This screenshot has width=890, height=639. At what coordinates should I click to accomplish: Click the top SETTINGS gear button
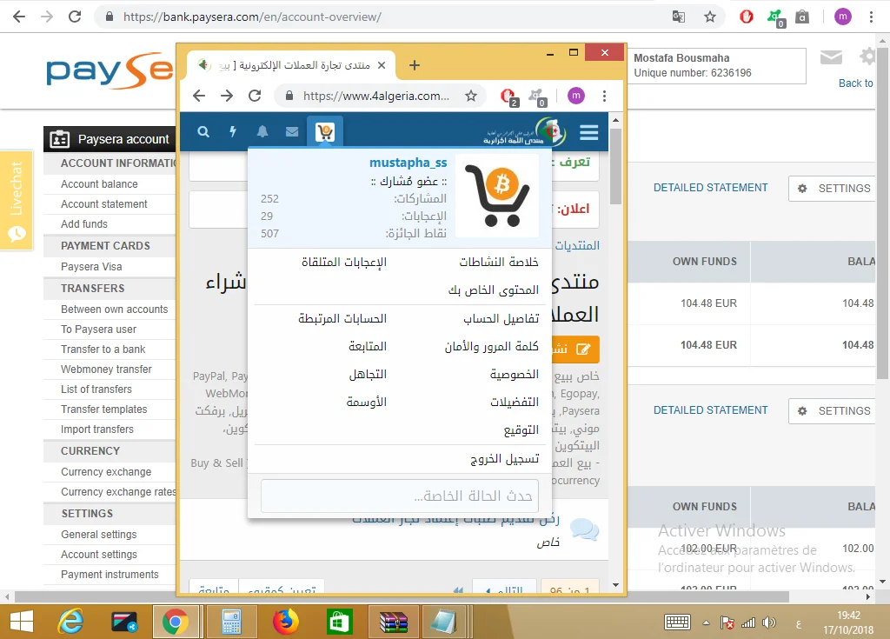[x=834, y=189]
